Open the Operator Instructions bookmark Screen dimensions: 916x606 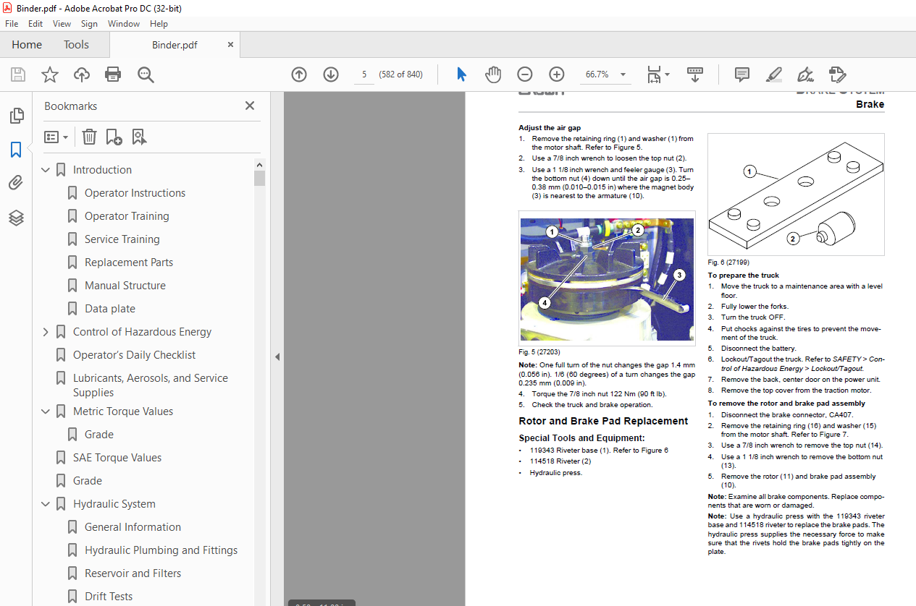click(135, 193)
